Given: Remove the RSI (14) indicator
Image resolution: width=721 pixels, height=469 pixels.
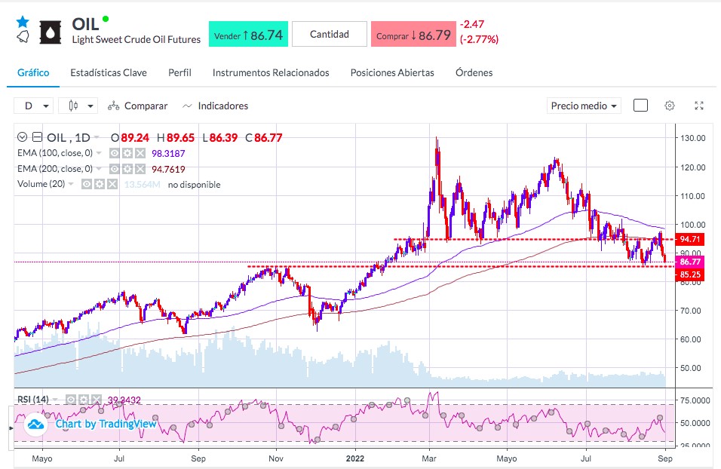Looking at the screenshot, I should coord(96,400).
